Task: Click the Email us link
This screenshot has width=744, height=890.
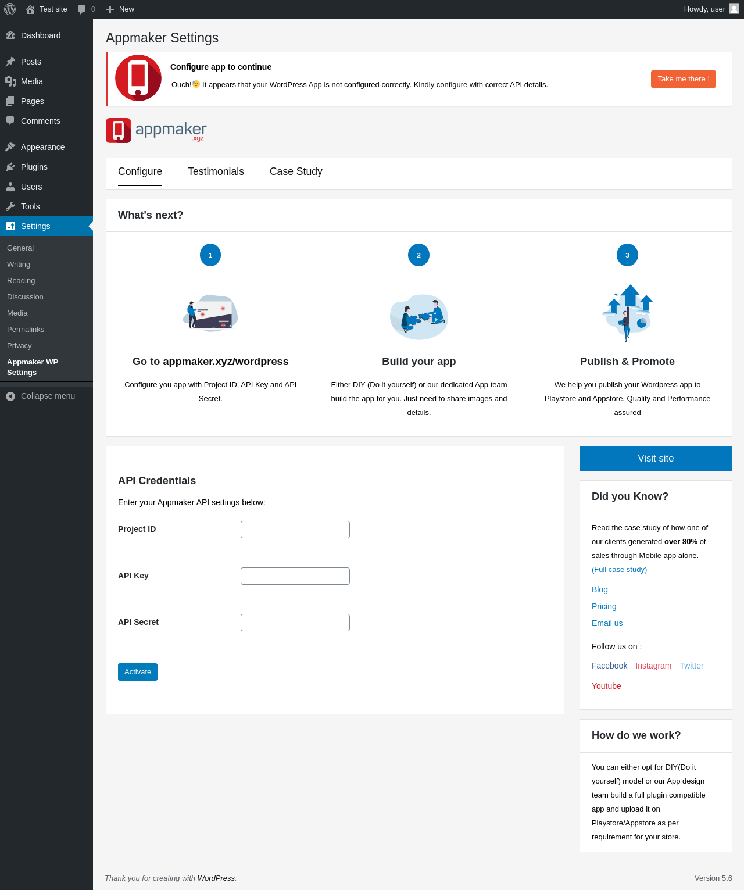Action: click(607, 623)
